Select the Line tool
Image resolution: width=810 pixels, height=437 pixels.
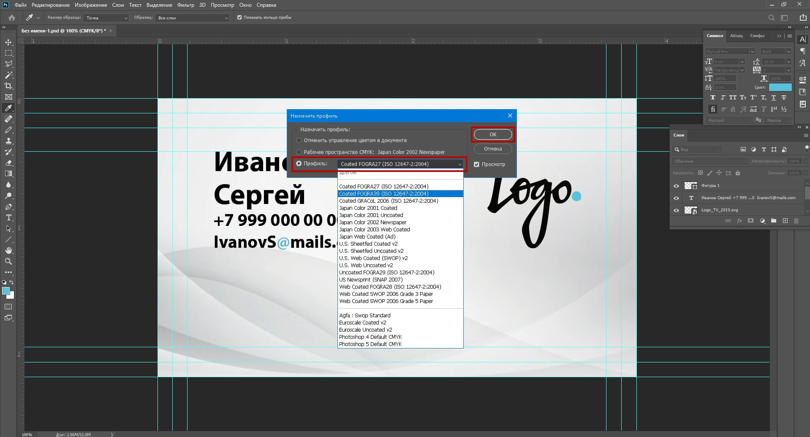[x=8, y=239]
